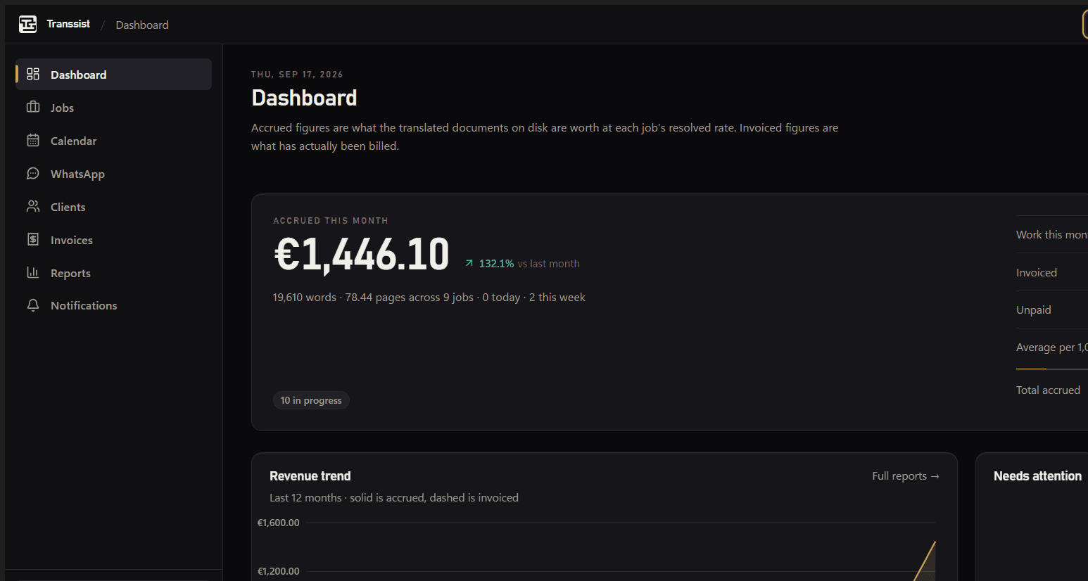Click the Transsist logo icon
1088x581 pixels.
[x=27, y=25]
